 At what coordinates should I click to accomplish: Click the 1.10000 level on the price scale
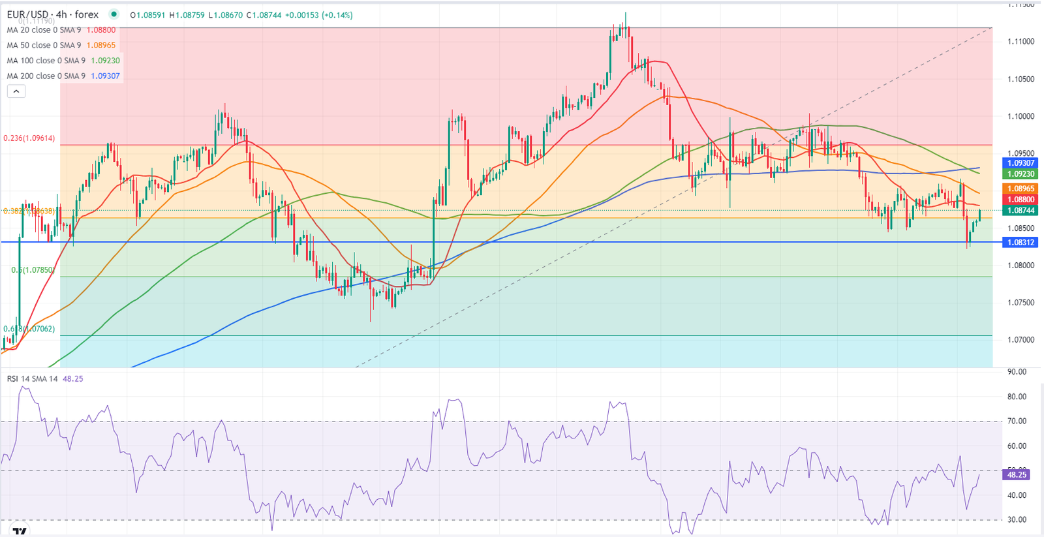[1021, 116]
